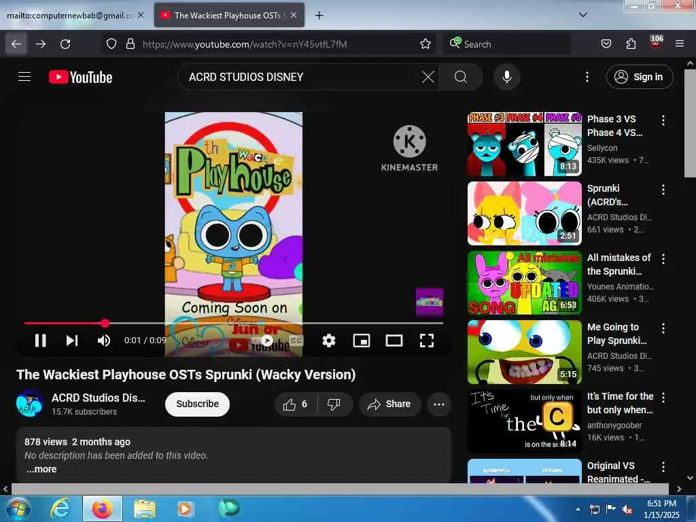Select The Wackiest Playhouse OSTs tab
696x522 pixels.
click(x=228, y=16)
